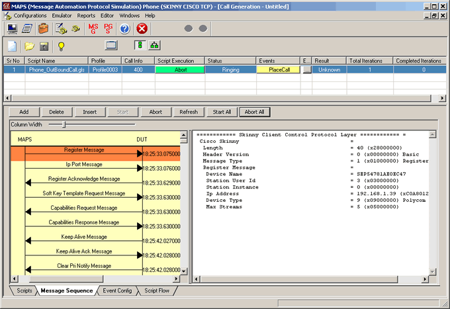Screen dimensions: 450x309
Task: Click the Status column header
Action: click(x=230, y=61)
